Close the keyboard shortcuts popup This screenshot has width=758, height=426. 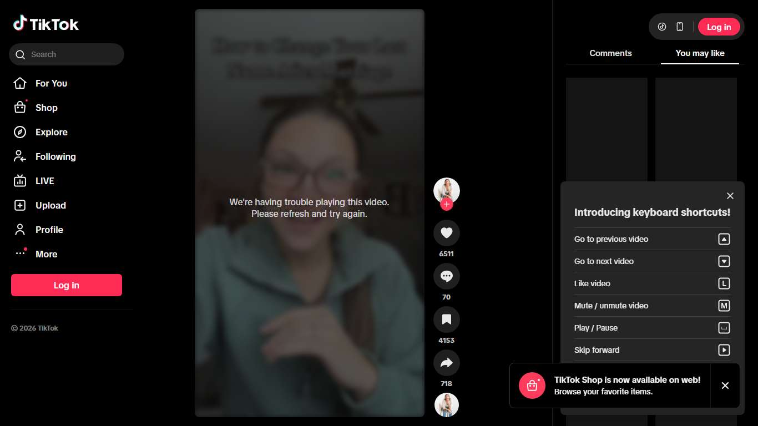730,196
